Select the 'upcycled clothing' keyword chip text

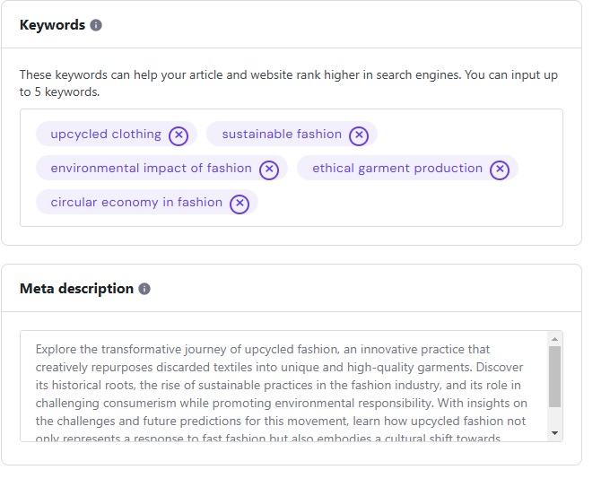tap(106, 135)
